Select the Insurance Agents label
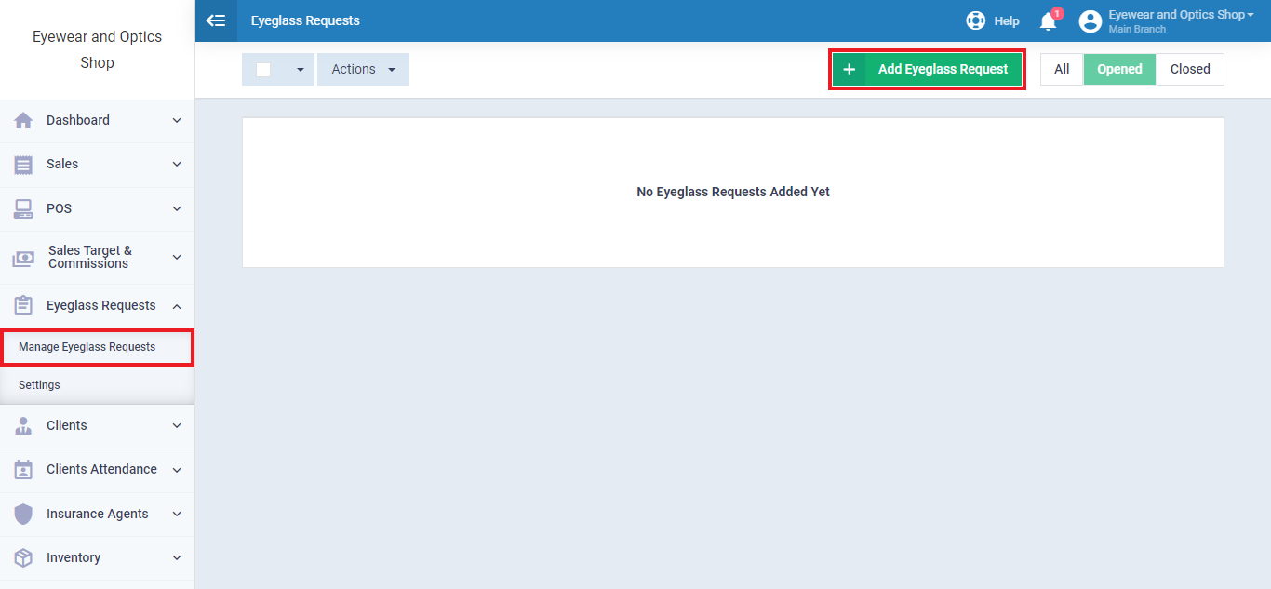This screenshot has height=589, width=1271. click(98, 514)
